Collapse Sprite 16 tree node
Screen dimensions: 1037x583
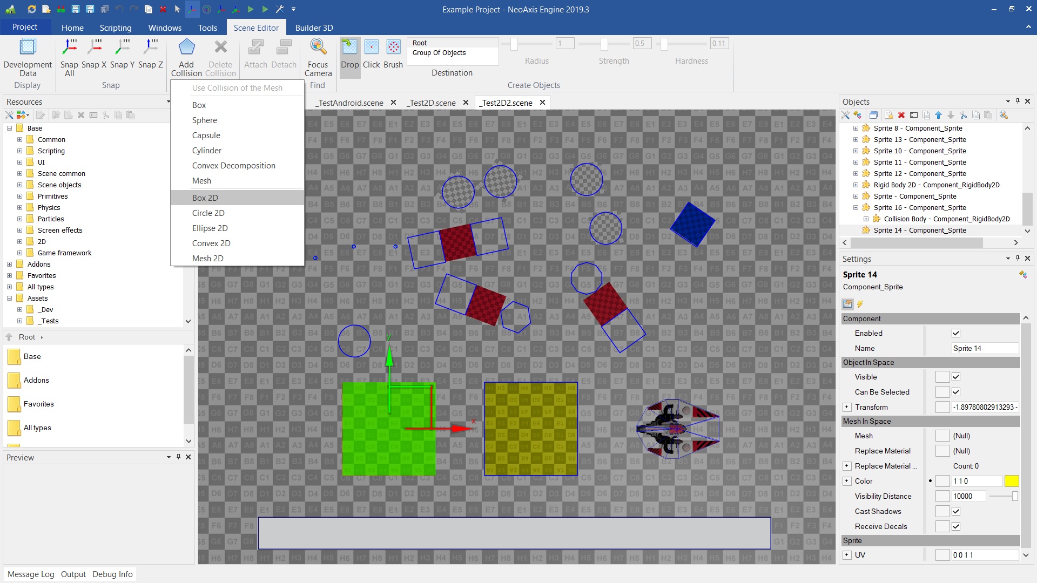856,207
